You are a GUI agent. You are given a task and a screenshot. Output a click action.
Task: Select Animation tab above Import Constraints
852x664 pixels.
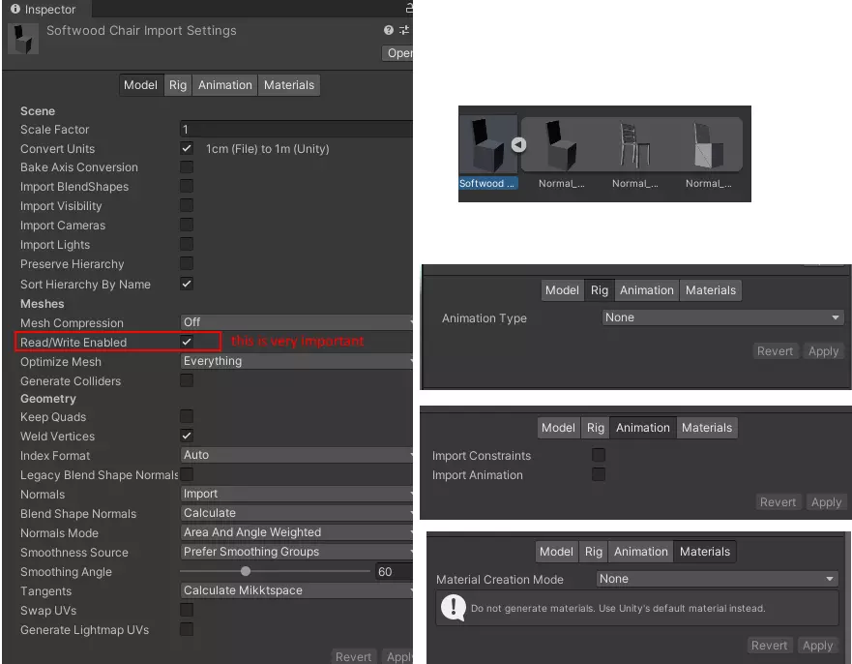coord(643,428)
